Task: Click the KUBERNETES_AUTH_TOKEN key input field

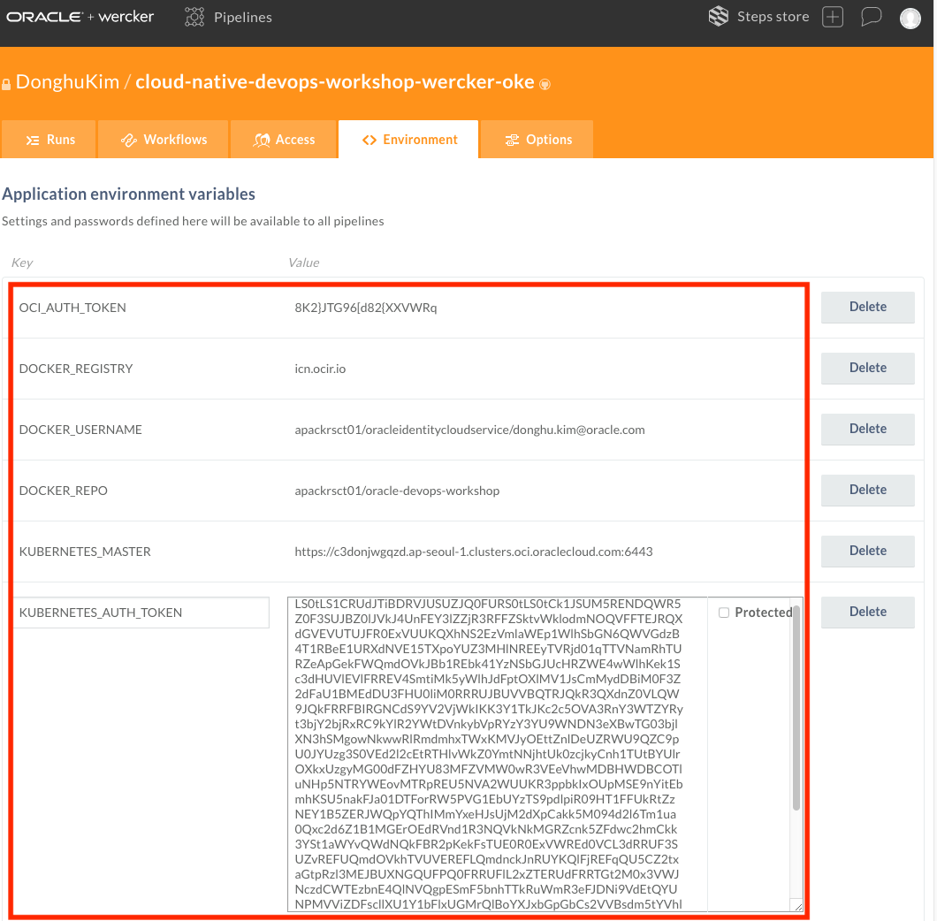Action: pos(141,613)
